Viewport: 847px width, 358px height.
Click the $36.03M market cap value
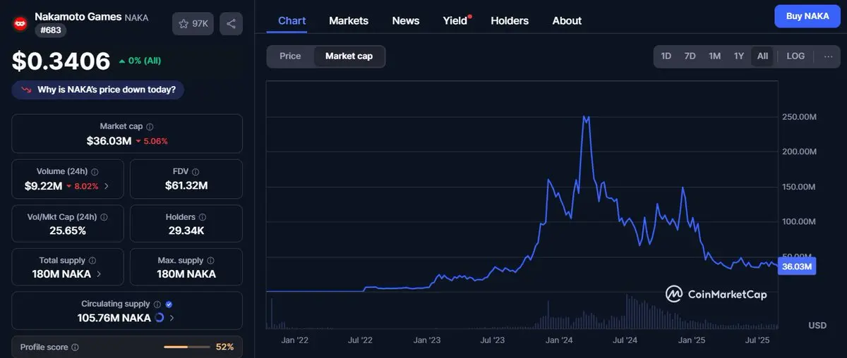(x=109, y=141)
